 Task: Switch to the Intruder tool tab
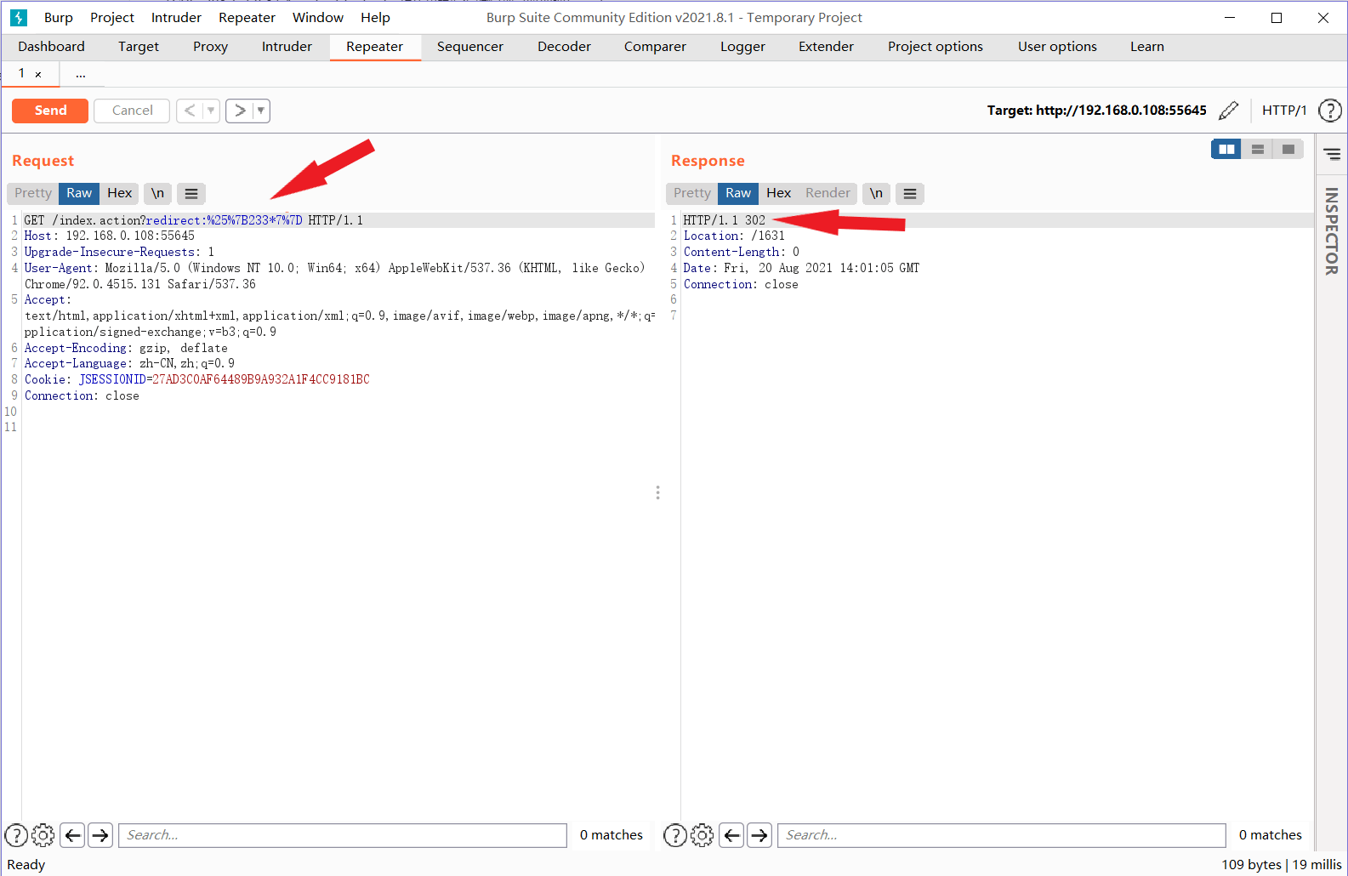[x=287, y=47]
